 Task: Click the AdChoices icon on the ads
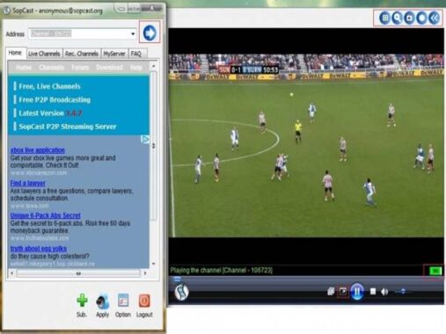click(145, 140)
